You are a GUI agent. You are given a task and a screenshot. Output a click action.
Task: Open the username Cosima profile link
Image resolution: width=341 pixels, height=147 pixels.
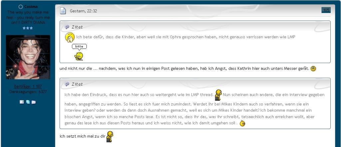[31, 7]
